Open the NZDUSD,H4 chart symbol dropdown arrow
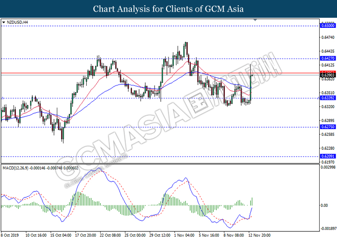Image resolution: width=337 pixels, height=240 pixels. [3, 22]
